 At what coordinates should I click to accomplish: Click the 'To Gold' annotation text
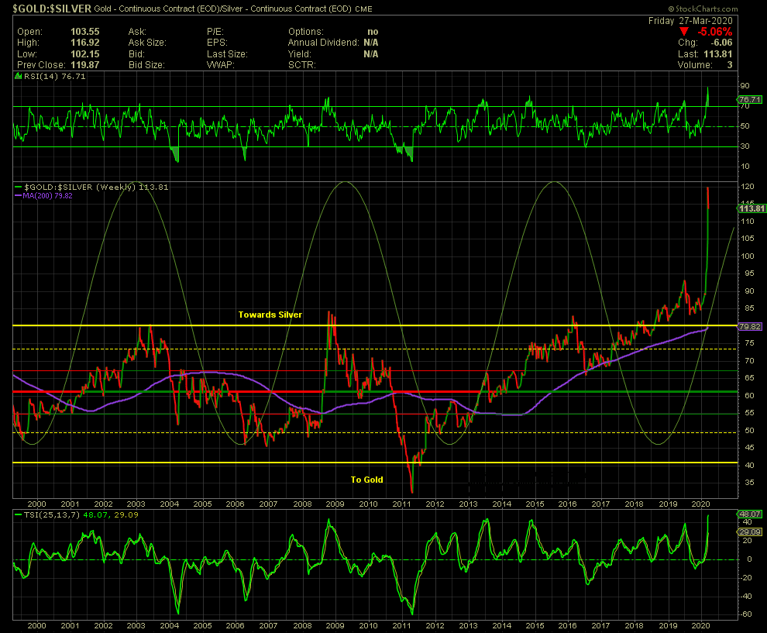(x=366, y=480)
